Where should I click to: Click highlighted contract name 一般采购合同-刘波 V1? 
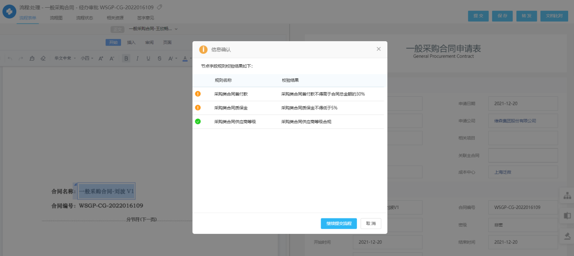pyautogui.click(x=107, y=191)
